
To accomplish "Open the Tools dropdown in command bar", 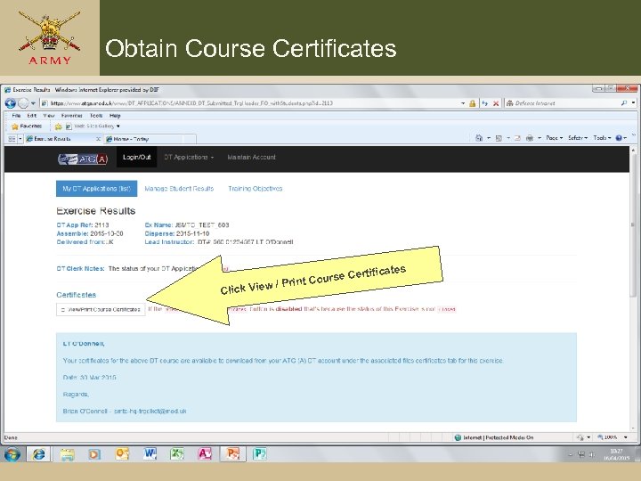I will (x=602, y=138).
